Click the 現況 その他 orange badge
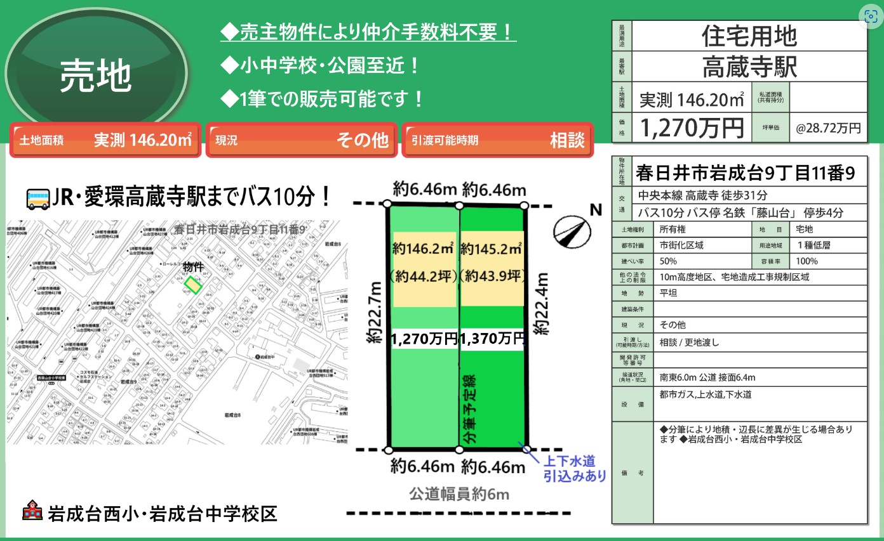884x541 pixels. point(301,140)
